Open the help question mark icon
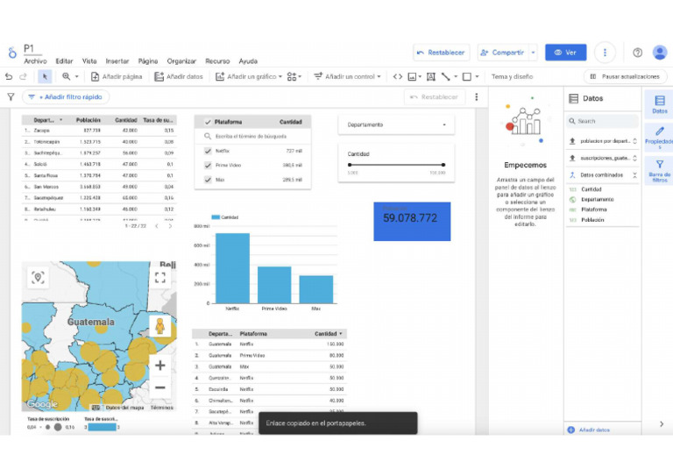The height and width of the screenshot is (476, 673). (x=637, y=53)
